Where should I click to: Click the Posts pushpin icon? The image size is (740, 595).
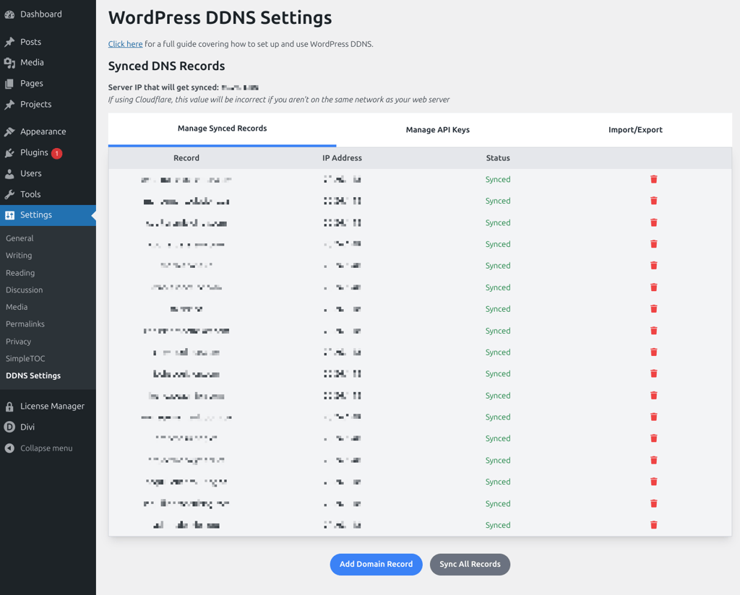tap(9, 42)
